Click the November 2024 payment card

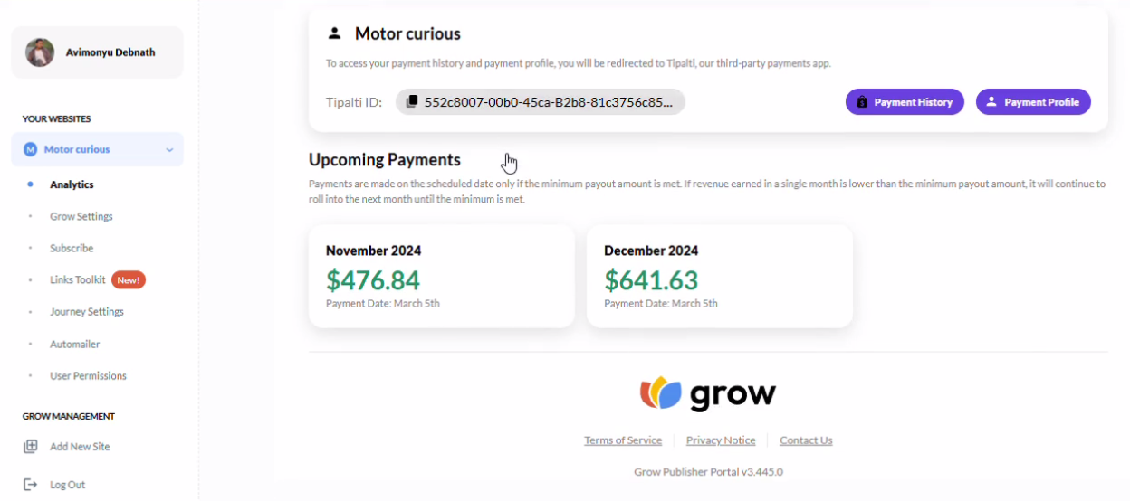tap(442, 276)
